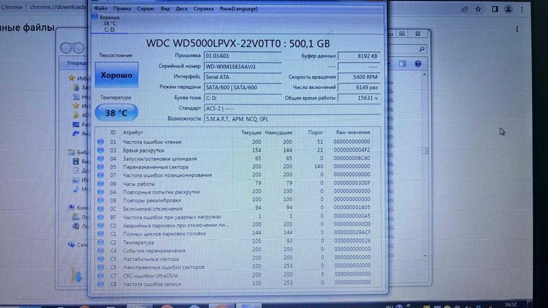The width and height of the screenshot is (548, 308).
Task: Click the status circle for attribute BF
Action: (101, 217)
